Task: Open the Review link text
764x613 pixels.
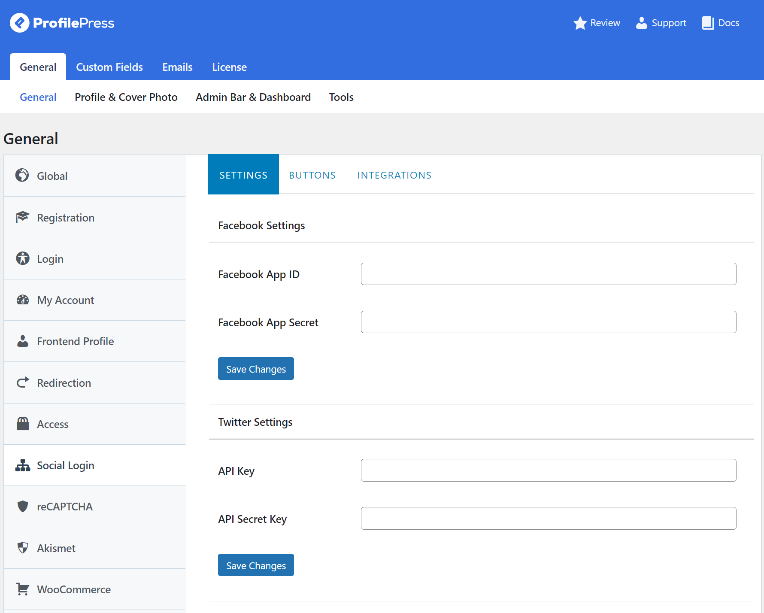Action: coord(605,23)
